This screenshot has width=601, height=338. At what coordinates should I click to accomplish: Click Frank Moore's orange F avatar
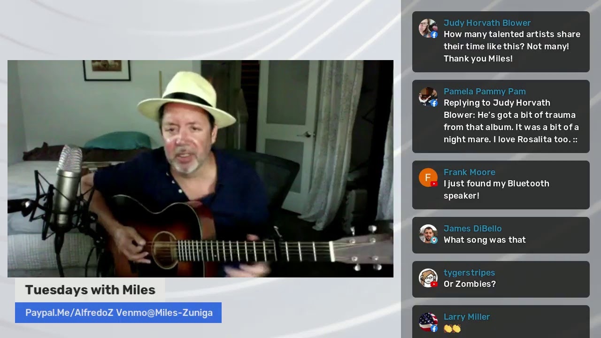tap(428, 177)
